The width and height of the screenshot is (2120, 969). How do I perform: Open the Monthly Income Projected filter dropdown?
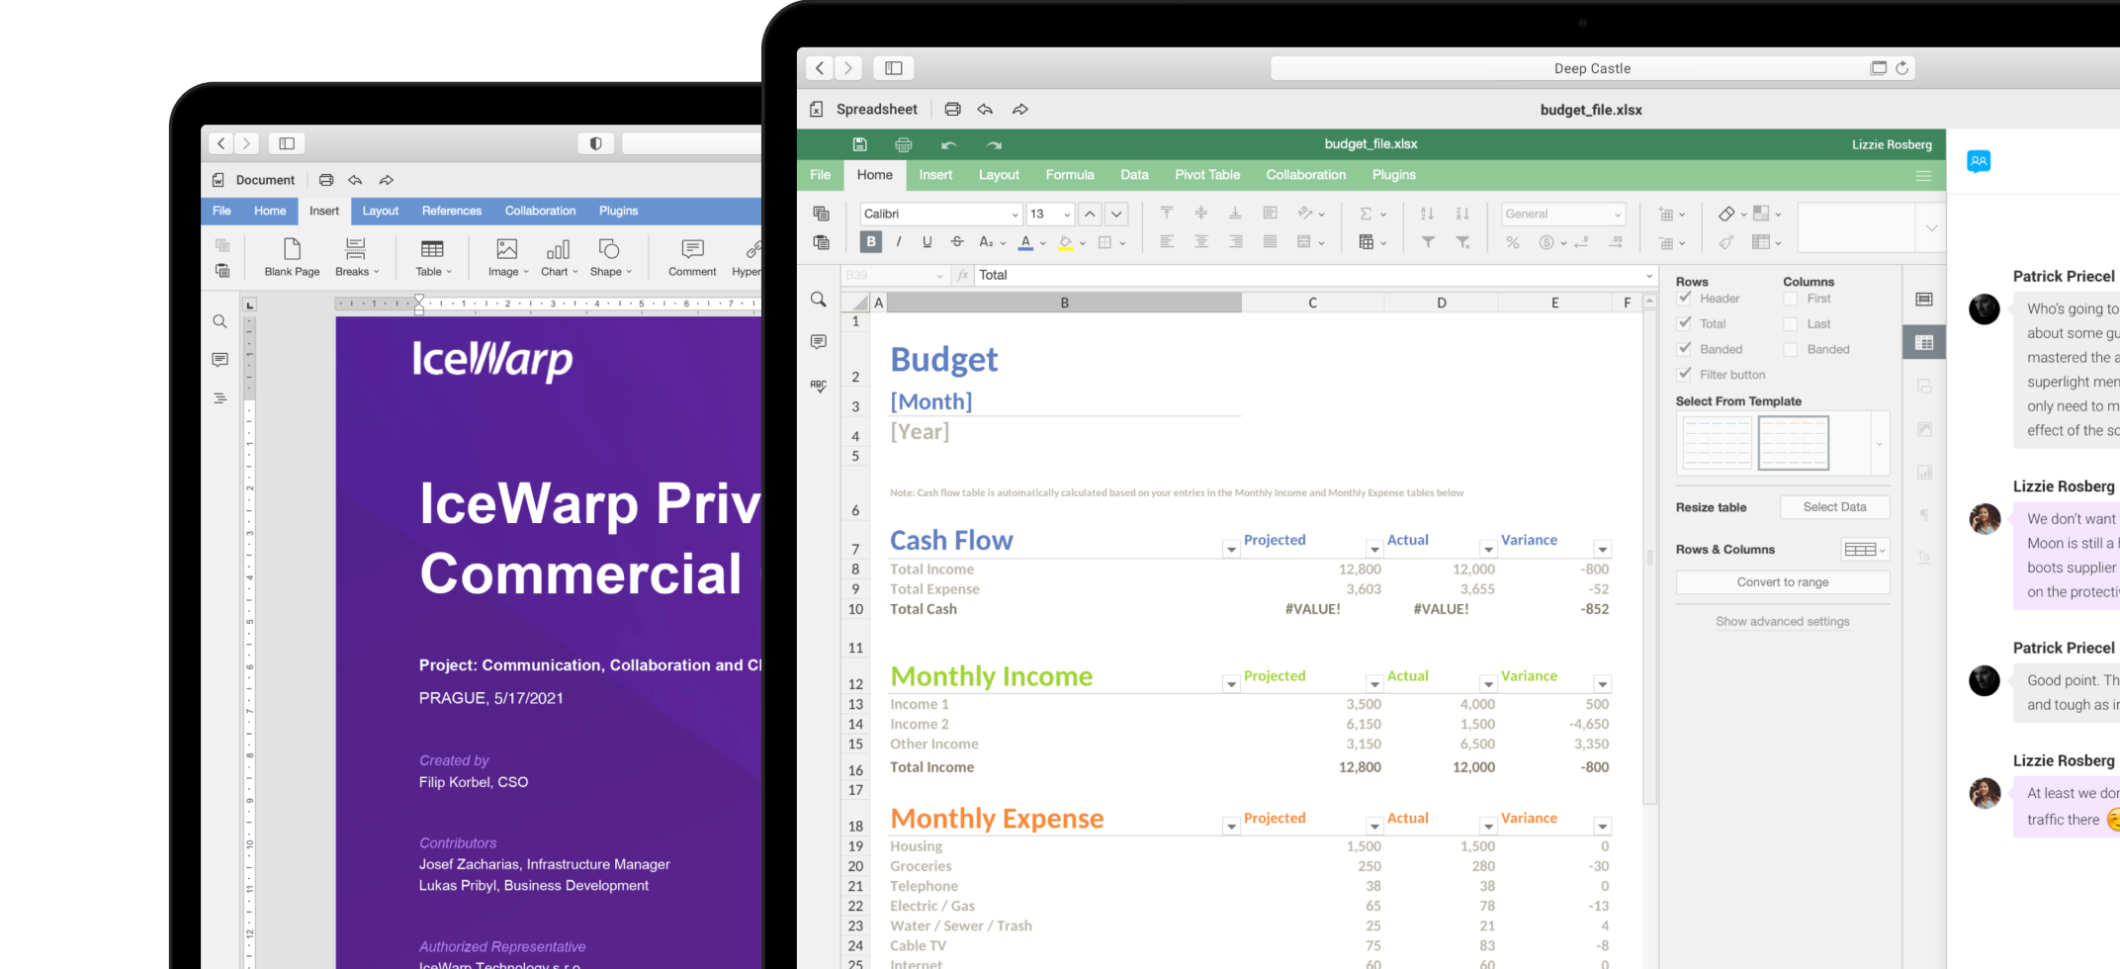1374,684
